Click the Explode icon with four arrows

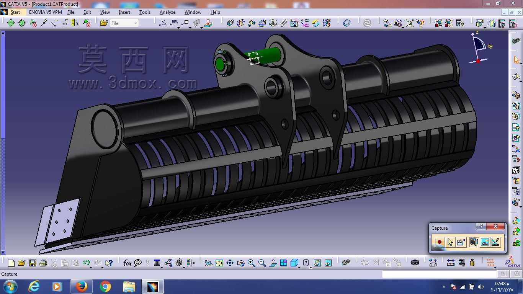tap(409, 23)
